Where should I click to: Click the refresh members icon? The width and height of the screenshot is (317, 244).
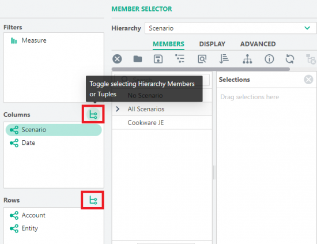(x=290, y=59)
